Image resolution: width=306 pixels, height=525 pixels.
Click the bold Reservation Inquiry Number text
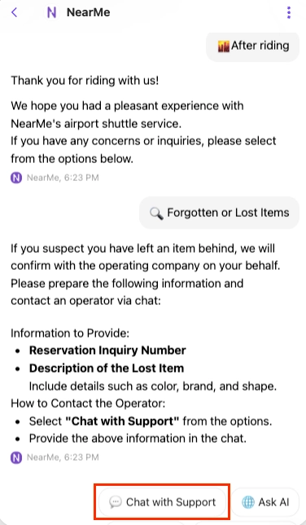(107, 351)
